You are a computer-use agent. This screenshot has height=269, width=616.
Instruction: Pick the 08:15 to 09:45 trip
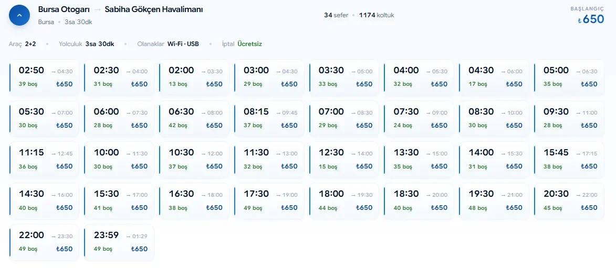tap(269, 119)
